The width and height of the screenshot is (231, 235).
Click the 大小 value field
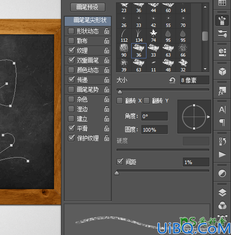[195, 80]
